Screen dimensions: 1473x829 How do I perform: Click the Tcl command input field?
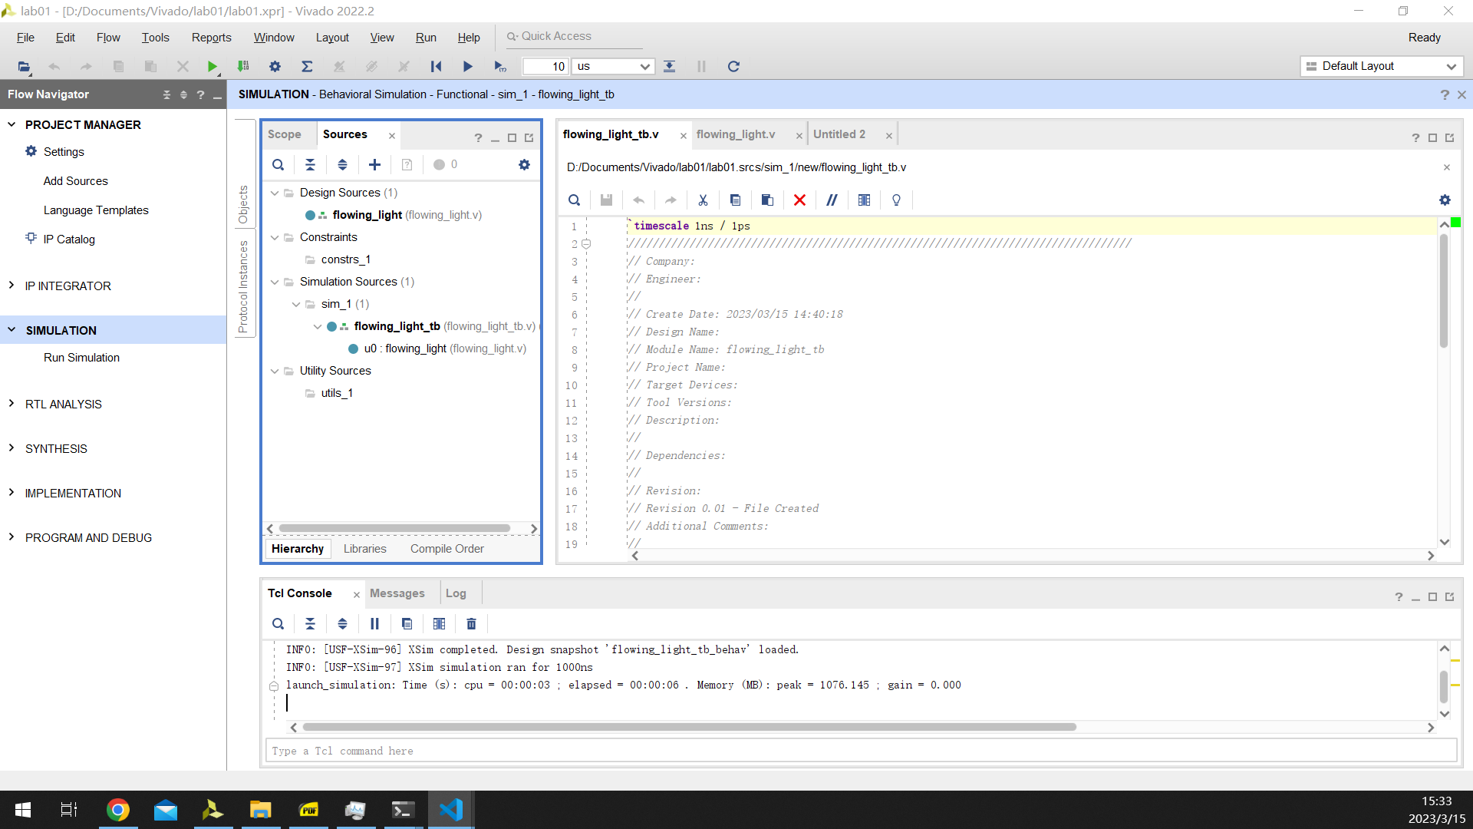coord(859,751)
